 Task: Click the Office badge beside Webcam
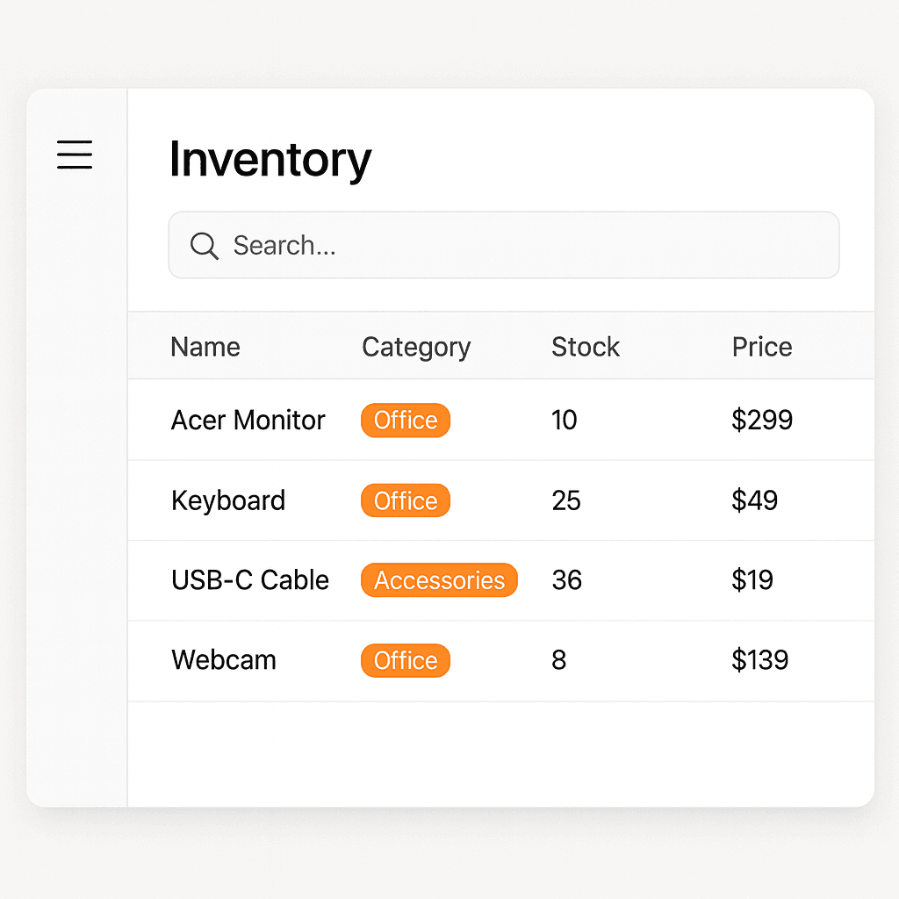click(405, 660)
